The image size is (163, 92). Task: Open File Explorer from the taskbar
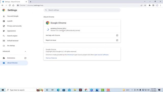(75, 90)
